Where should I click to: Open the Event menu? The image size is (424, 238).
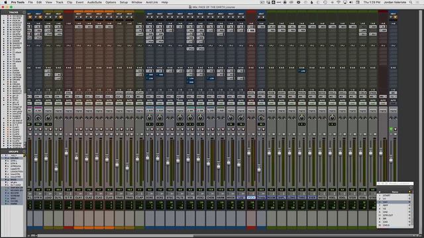79,2
